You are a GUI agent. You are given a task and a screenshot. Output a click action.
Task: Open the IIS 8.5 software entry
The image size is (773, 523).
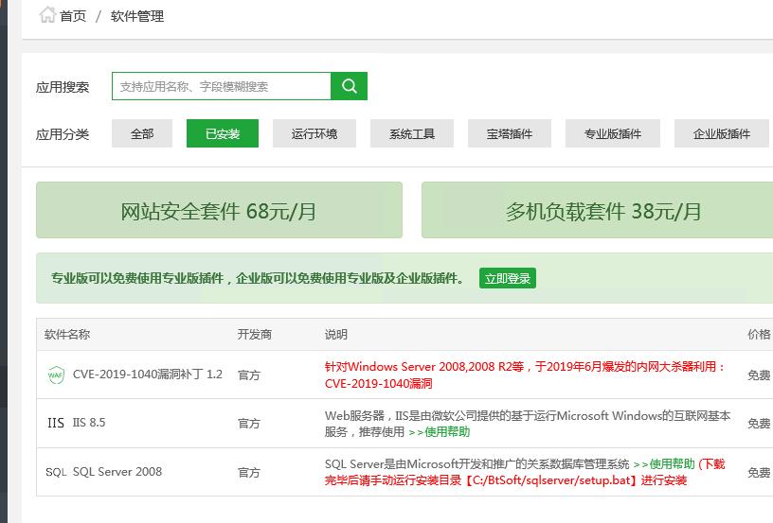click(89, 423)
